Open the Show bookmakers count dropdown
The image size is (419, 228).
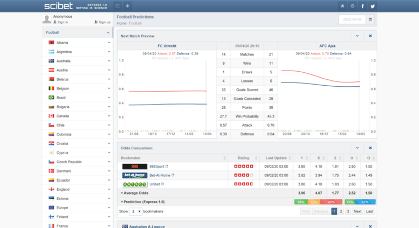pyautogui.click(x=135, y=211)
